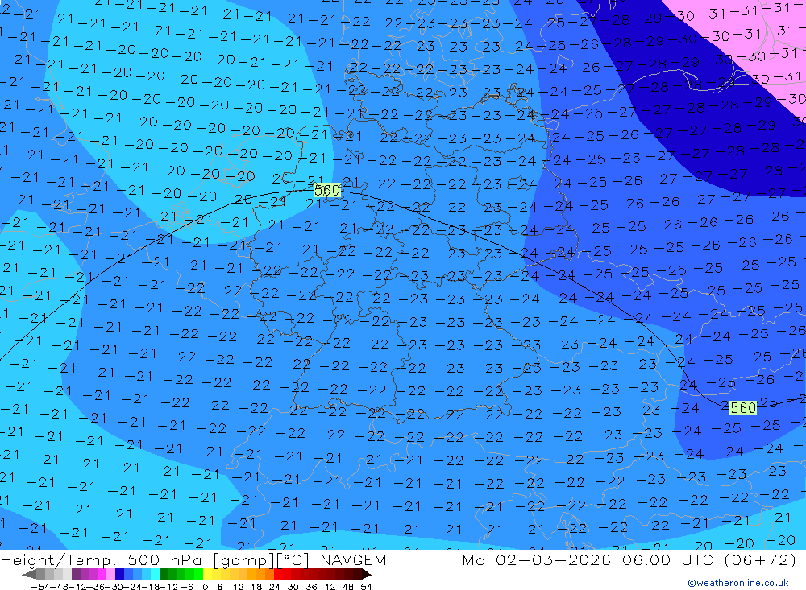The image size is (806, 590).
Task: Pick the bright yellow swatch at 0 on scale
Action: tap(208, 574)
